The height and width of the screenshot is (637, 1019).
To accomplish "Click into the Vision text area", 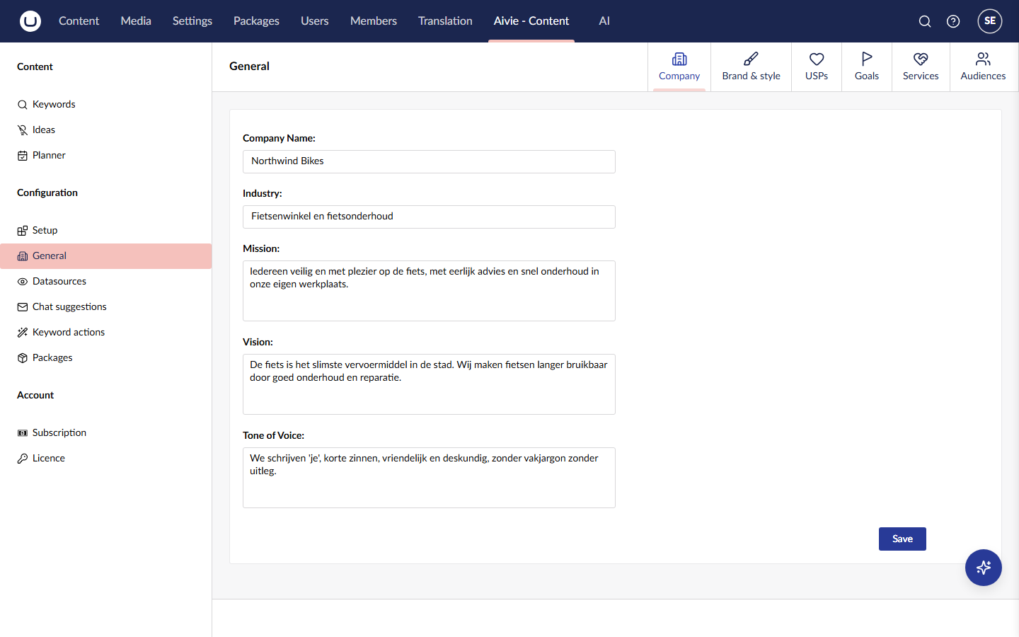I will pos(429,384).
